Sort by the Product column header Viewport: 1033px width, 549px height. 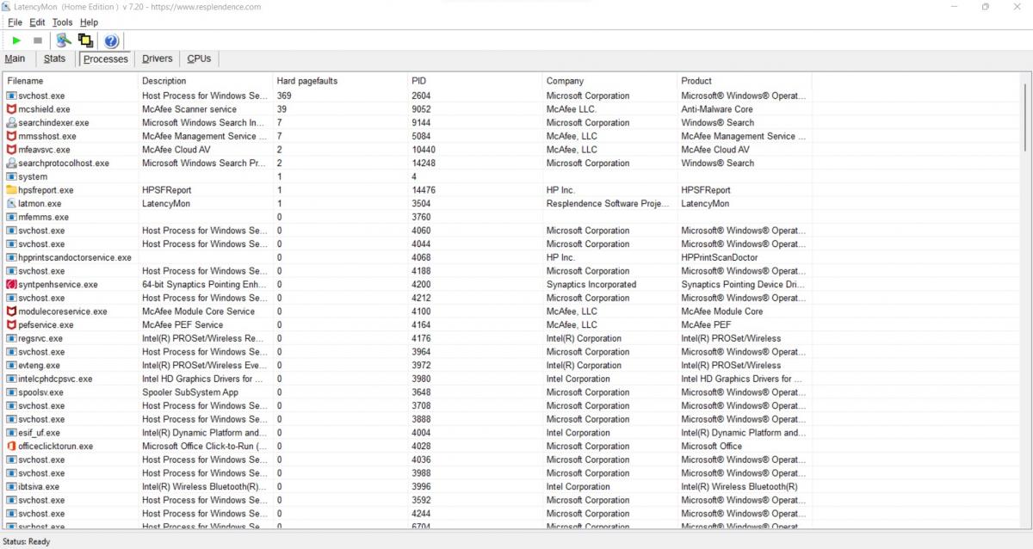tap(745, 81)
